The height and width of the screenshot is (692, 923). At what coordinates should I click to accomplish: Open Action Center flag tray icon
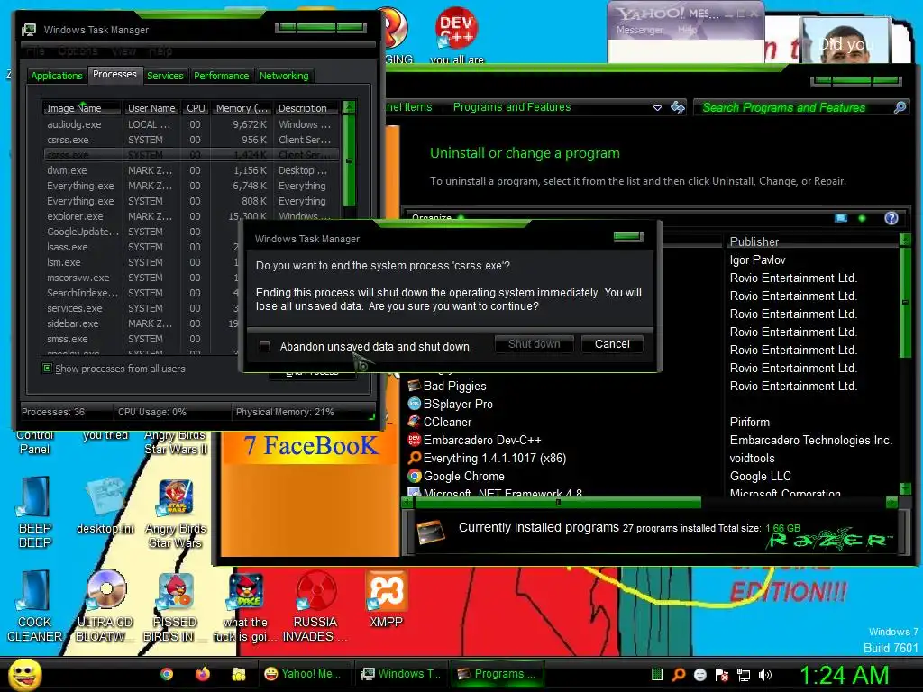722,674
